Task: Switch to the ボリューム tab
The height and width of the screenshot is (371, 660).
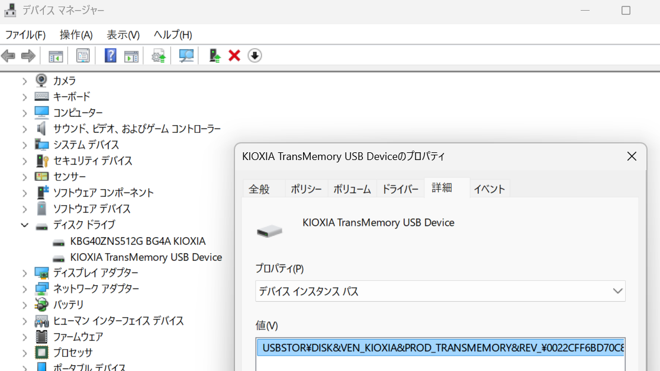Action: pos(352,189)
